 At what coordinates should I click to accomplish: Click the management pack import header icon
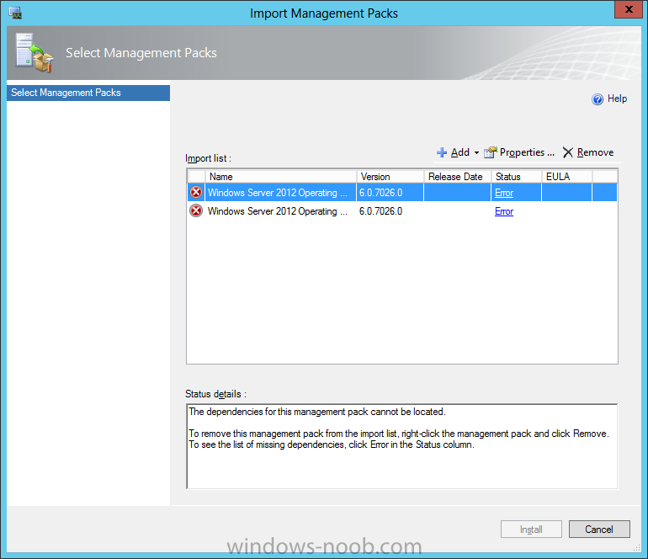(35, 52)
